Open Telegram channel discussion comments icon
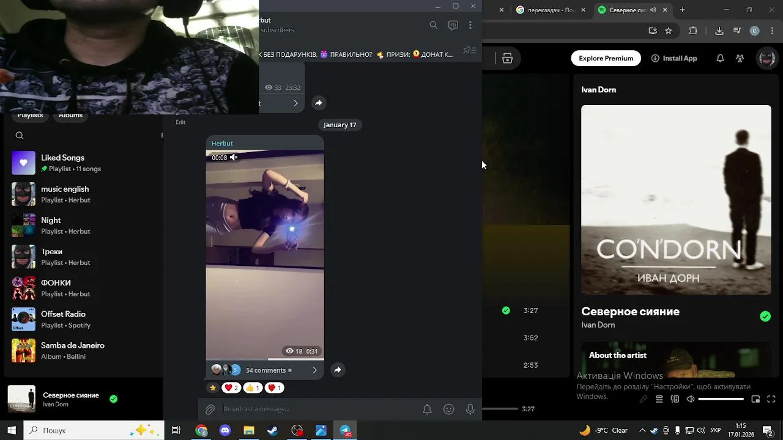The width and height of the screenshot is (783, 440). [x=453, y=25]
